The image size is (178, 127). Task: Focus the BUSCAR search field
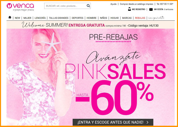[x=66, y=6]
